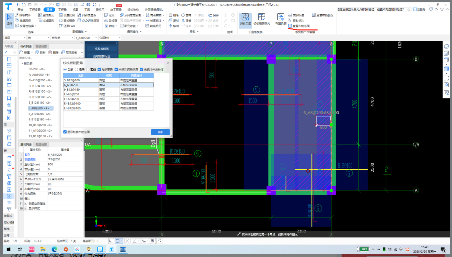
Task: Switch to 图层管理 tab beside 属性列表
Action: [x=41, y=144]
